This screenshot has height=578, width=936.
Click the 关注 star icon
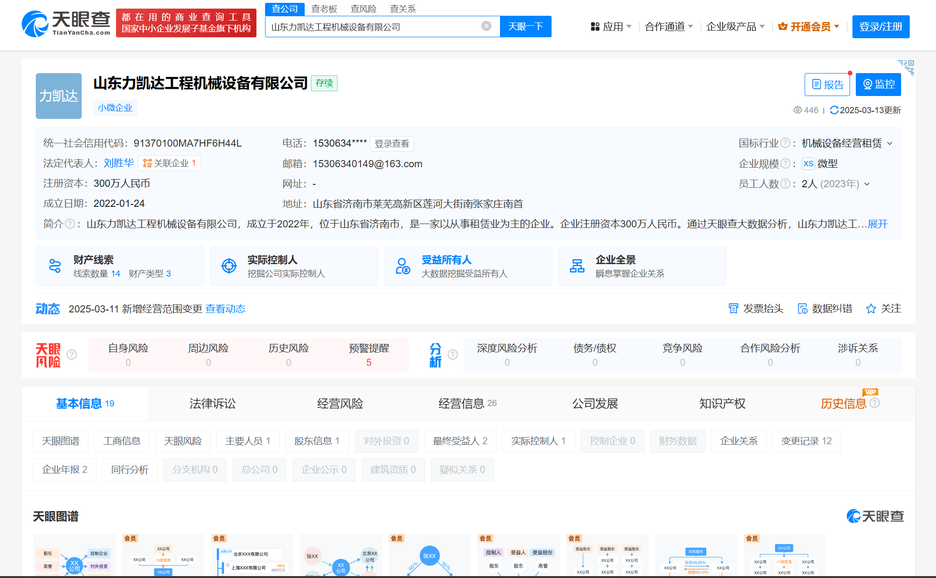point(871,309)
